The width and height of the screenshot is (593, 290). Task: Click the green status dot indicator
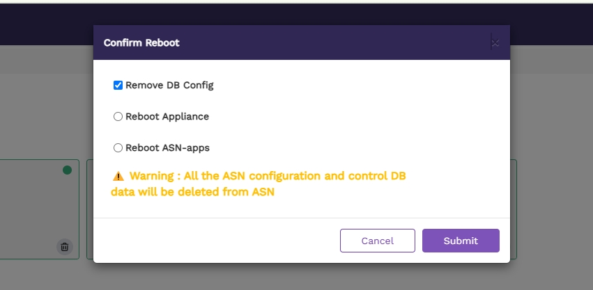(67, 170)
